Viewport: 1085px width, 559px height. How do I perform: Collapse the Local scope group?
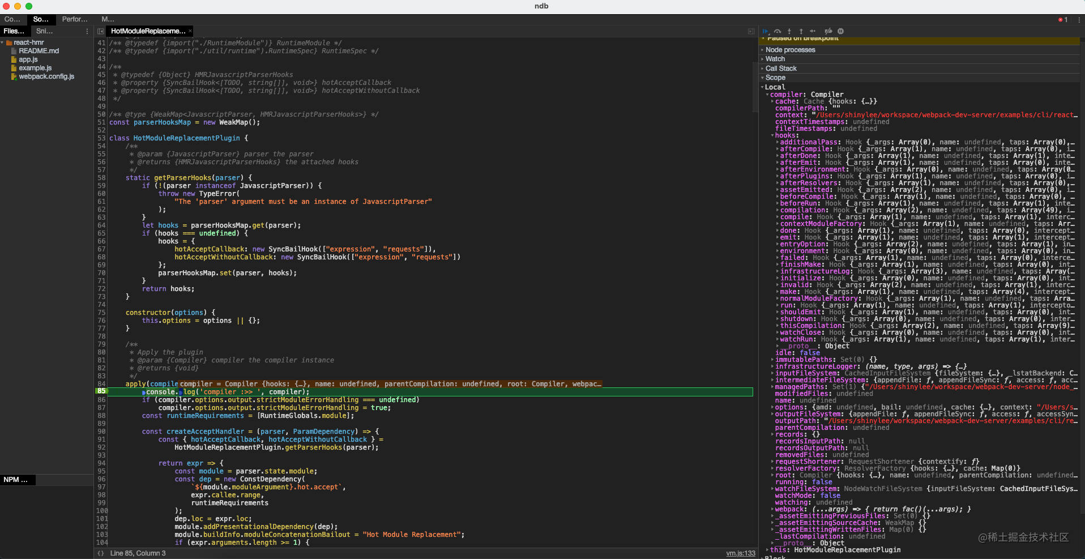763,87
